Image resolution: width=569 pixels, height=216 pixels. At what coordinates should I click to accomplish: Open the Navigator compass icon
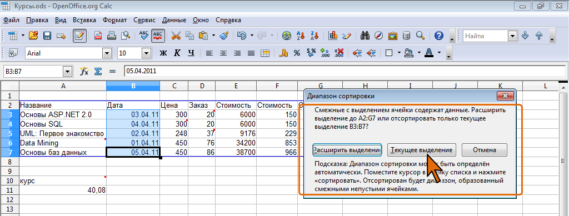(x=378, y=36)
